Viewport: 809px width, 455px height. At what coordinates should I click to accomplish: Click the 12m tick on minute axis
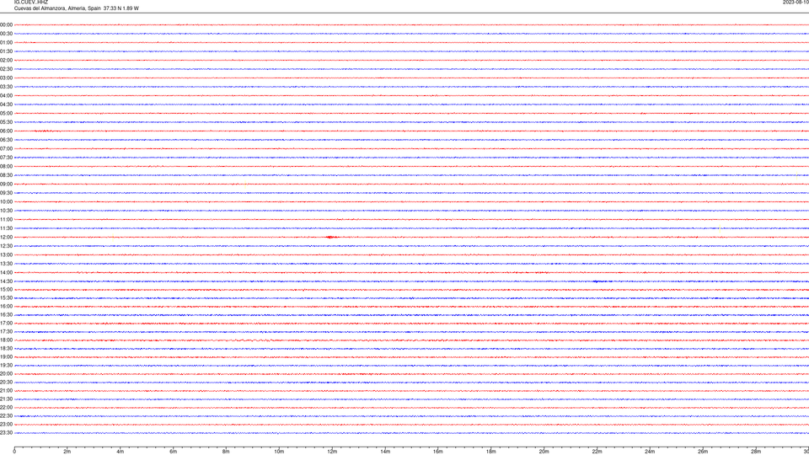click(332, 452)
